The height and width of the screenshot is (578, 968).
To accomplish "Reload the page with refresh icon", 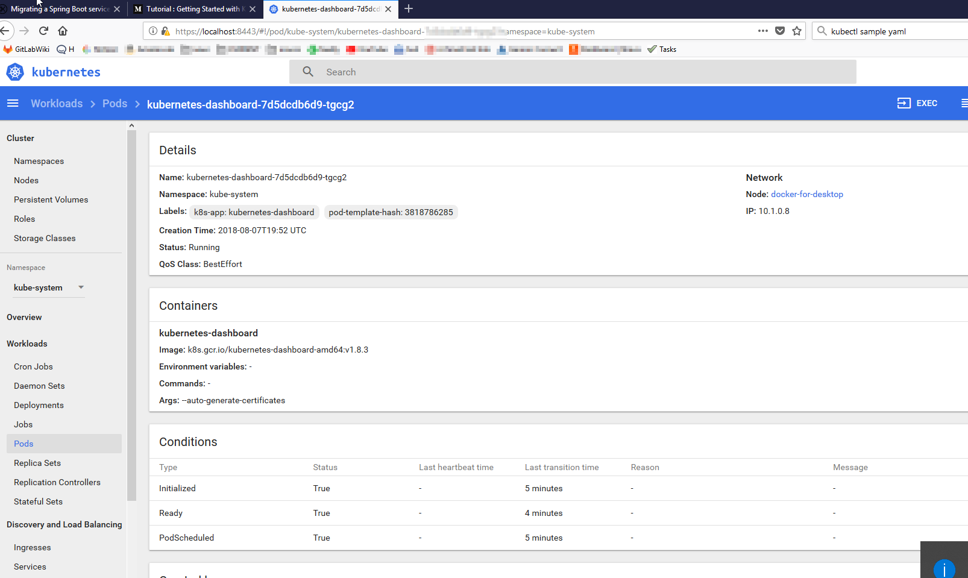I will [43, 31].
